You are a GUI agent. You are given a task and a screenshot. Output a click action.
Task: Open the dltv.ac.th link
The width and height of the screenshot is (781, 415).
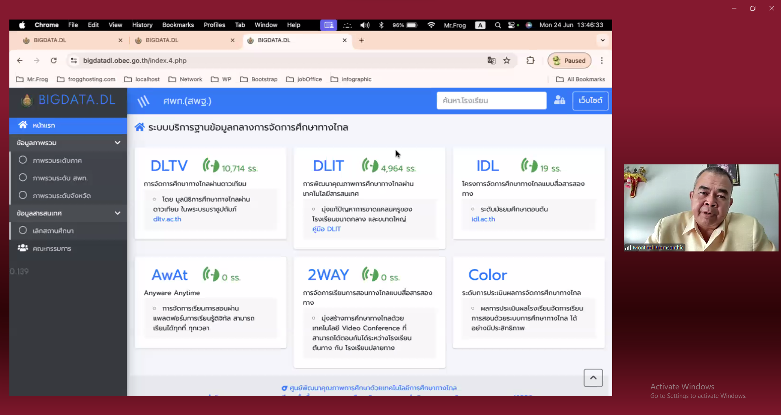(x=167, y=219)
